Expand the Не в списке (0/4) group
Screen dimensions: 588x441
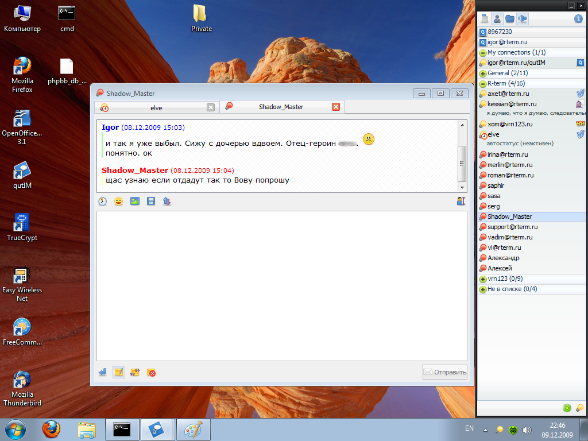(483, 289)
